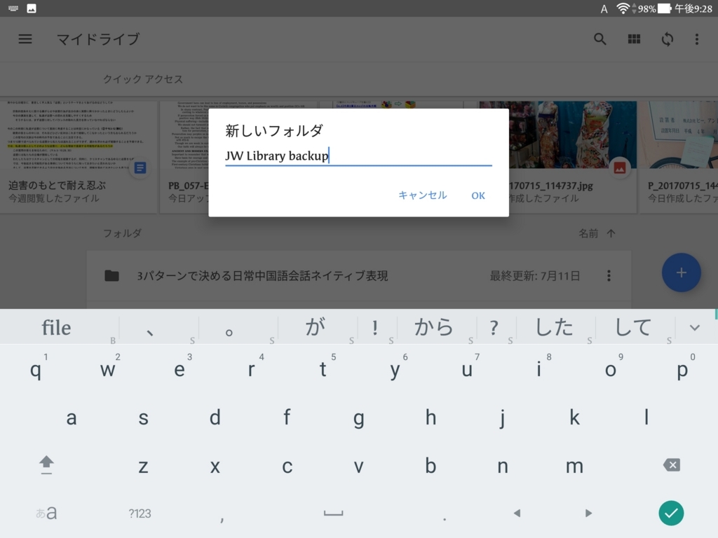
Task: Switch to grid view icon
Action: coord(634,39)
